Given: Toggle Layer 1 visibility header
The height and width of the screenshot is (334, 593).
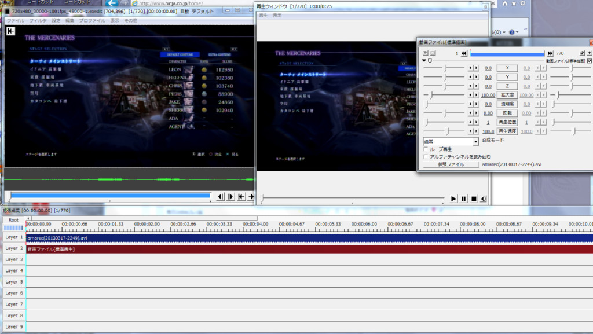Looking at the screenshot, I should (14, 237).
